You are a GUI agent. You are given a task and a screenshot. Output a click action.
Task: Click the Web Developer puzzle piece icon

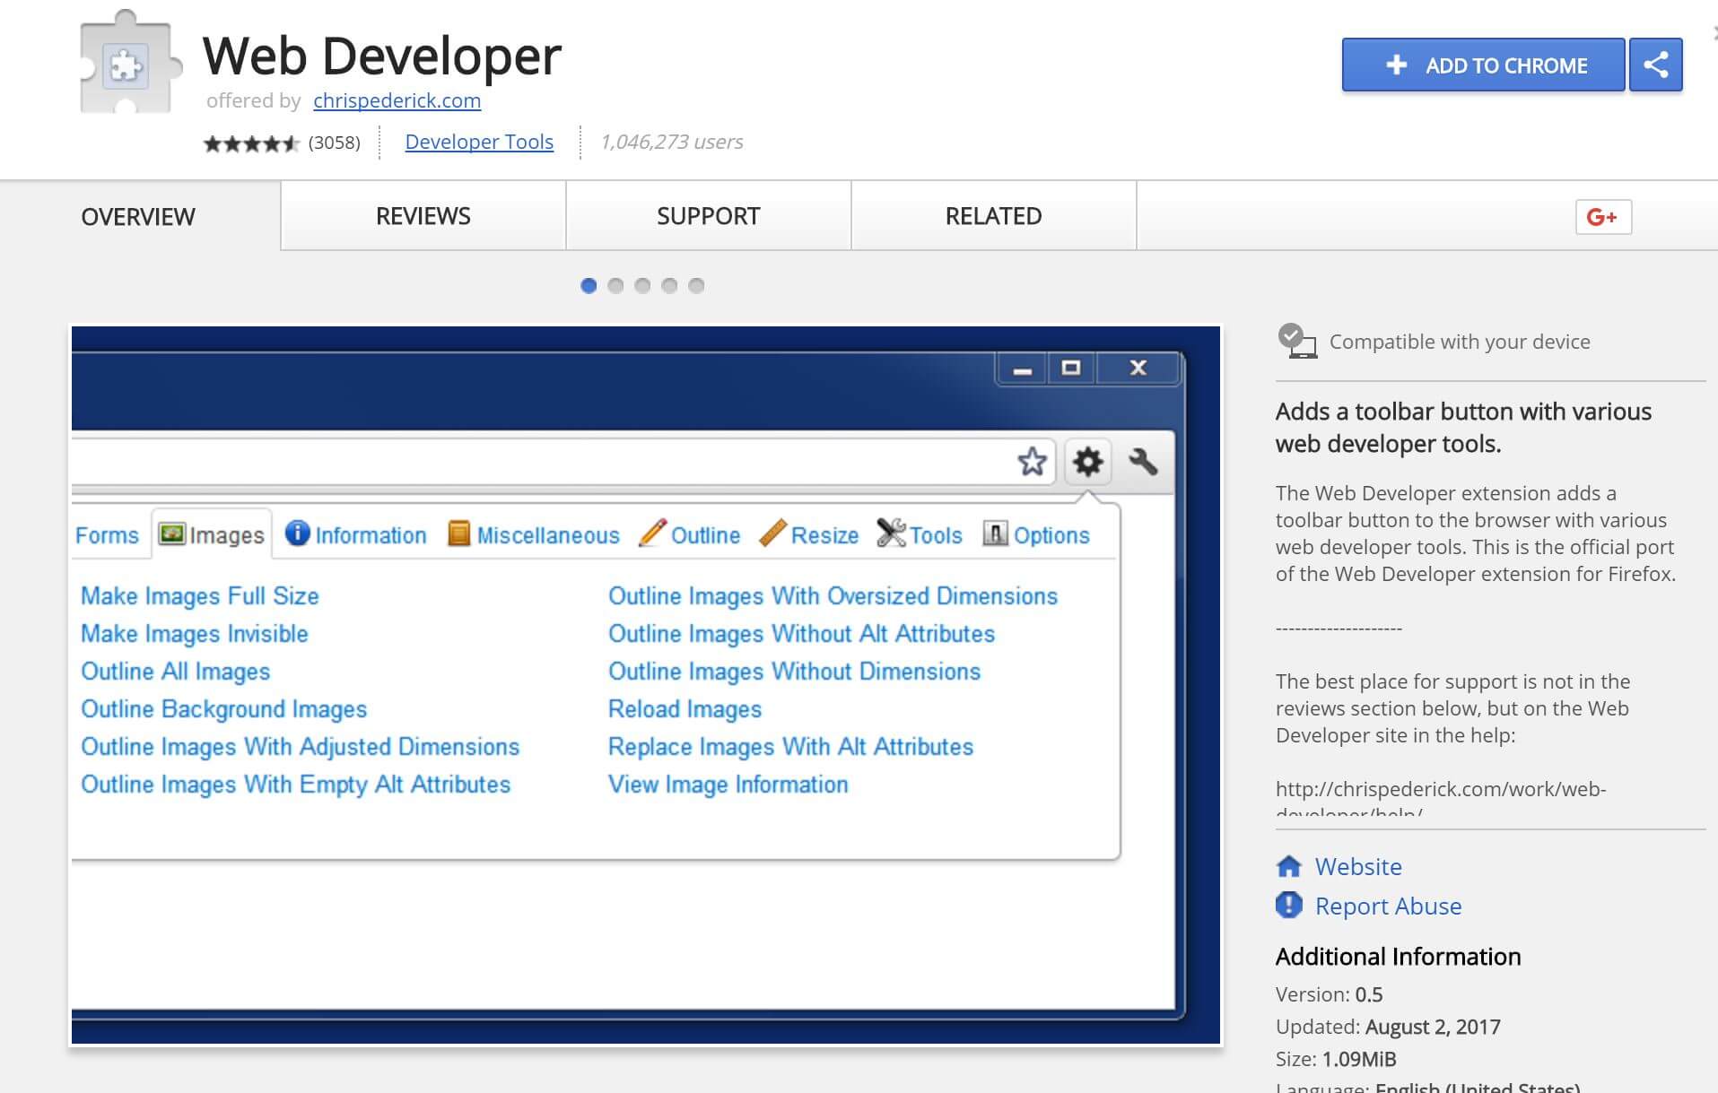coord(127,65)
